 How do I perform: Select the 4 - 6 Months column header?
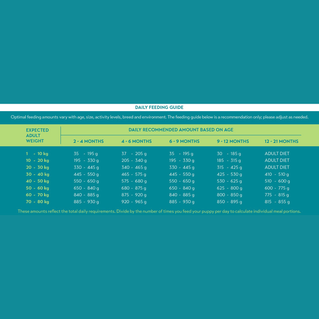(x=136, y=141)
